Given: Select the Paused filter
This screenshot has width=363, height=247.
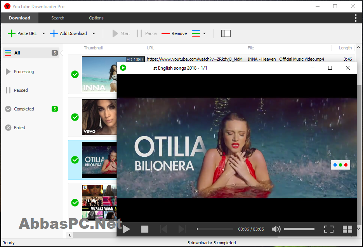Looking at the screenshot, I should coord(31,90).
